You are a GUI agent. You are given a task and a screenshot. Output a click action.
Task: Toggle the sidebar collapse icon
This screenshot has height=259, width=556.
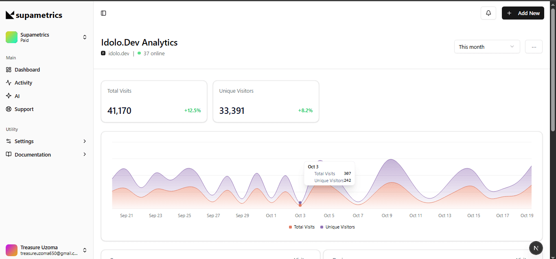point(103,13)
